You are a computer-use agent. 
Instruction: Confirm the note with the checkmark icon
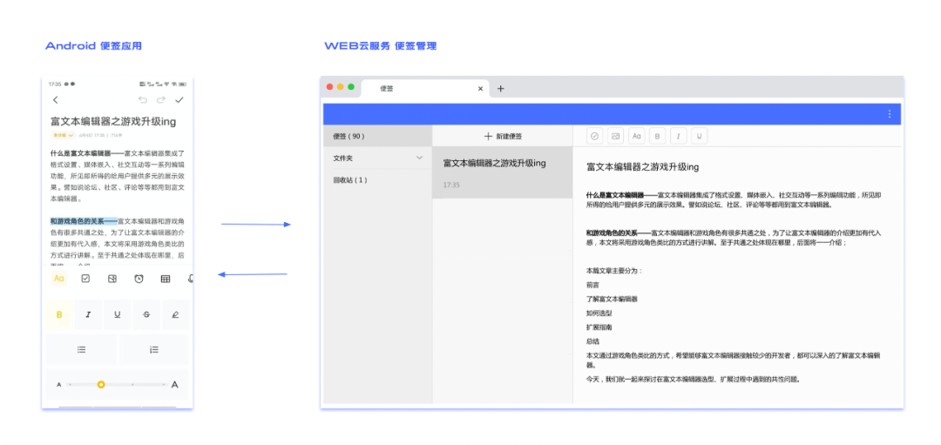point(179,101)
